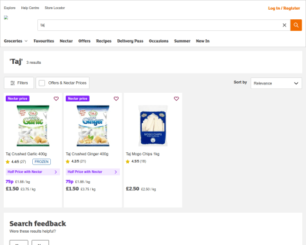Expand the Groceries menu
Image resolution: width=306 pixels, height=245 pixels.
click(15, 41)
